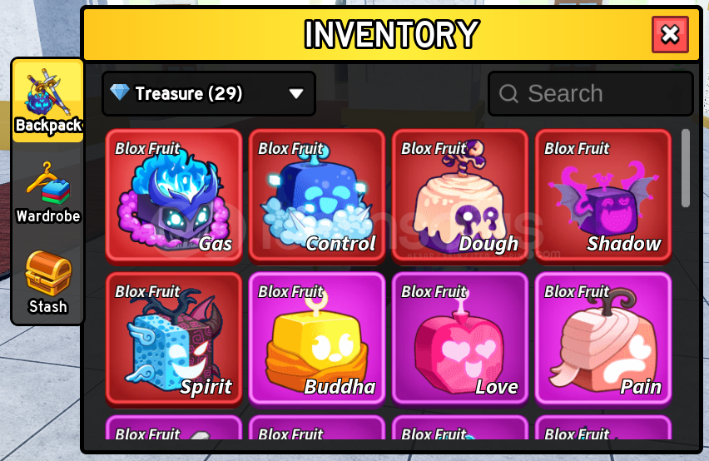The width and height of the screenshot is (709, 461).
Task: Pick the Pain Blox Fruit
Action: (x=603, y=339)
